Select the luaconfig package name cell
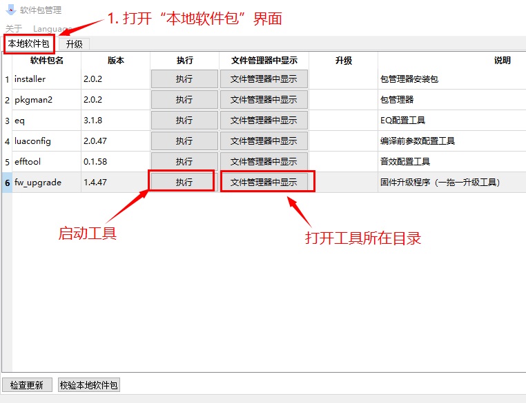This screenshot has width=526, height=403. [x=46, y=141]
